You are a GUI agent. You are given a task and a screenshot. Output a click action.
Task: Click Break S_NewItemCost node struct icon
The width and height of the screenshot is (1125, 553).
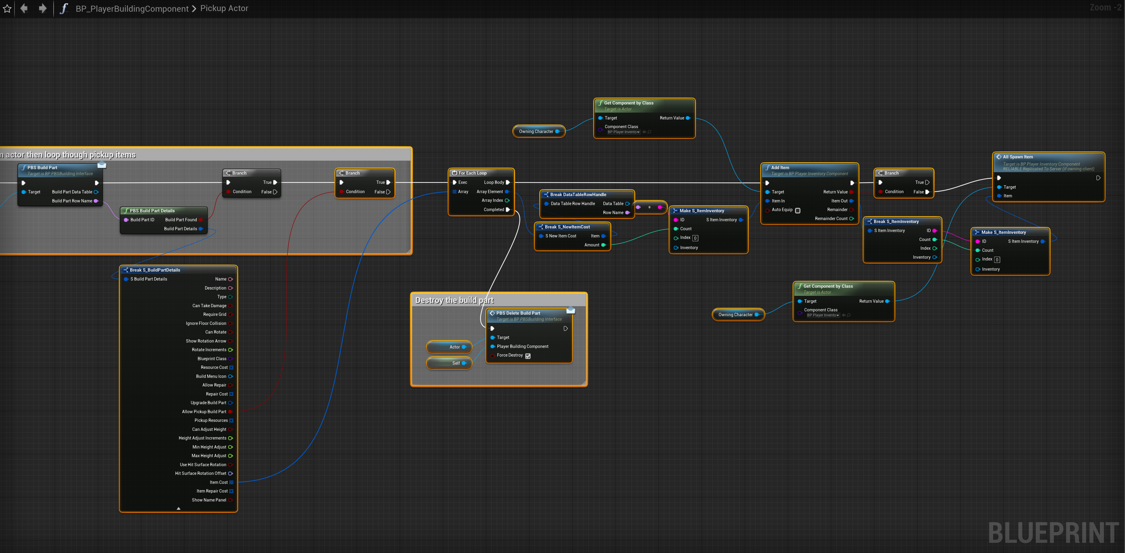pos(541,227)
